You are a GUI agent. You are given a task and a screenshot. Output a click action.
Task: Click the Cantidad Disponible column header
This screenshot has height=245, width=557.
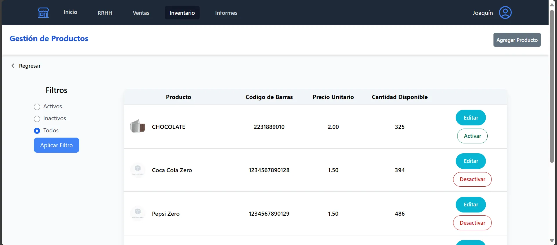click(x=400, y=97)
